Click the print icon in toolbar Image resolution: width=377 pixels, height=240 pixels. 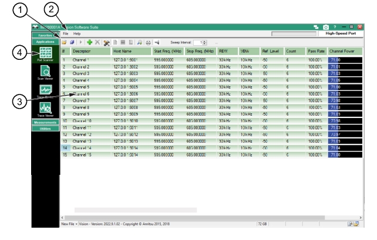148,43
